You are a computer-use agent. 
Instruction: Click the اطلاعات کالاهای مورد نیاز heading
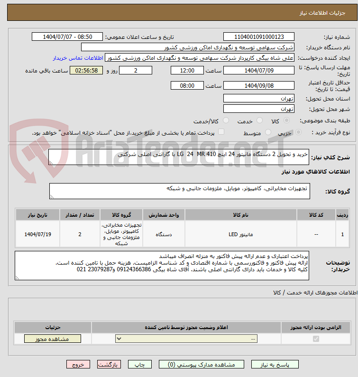pos(316,172)
